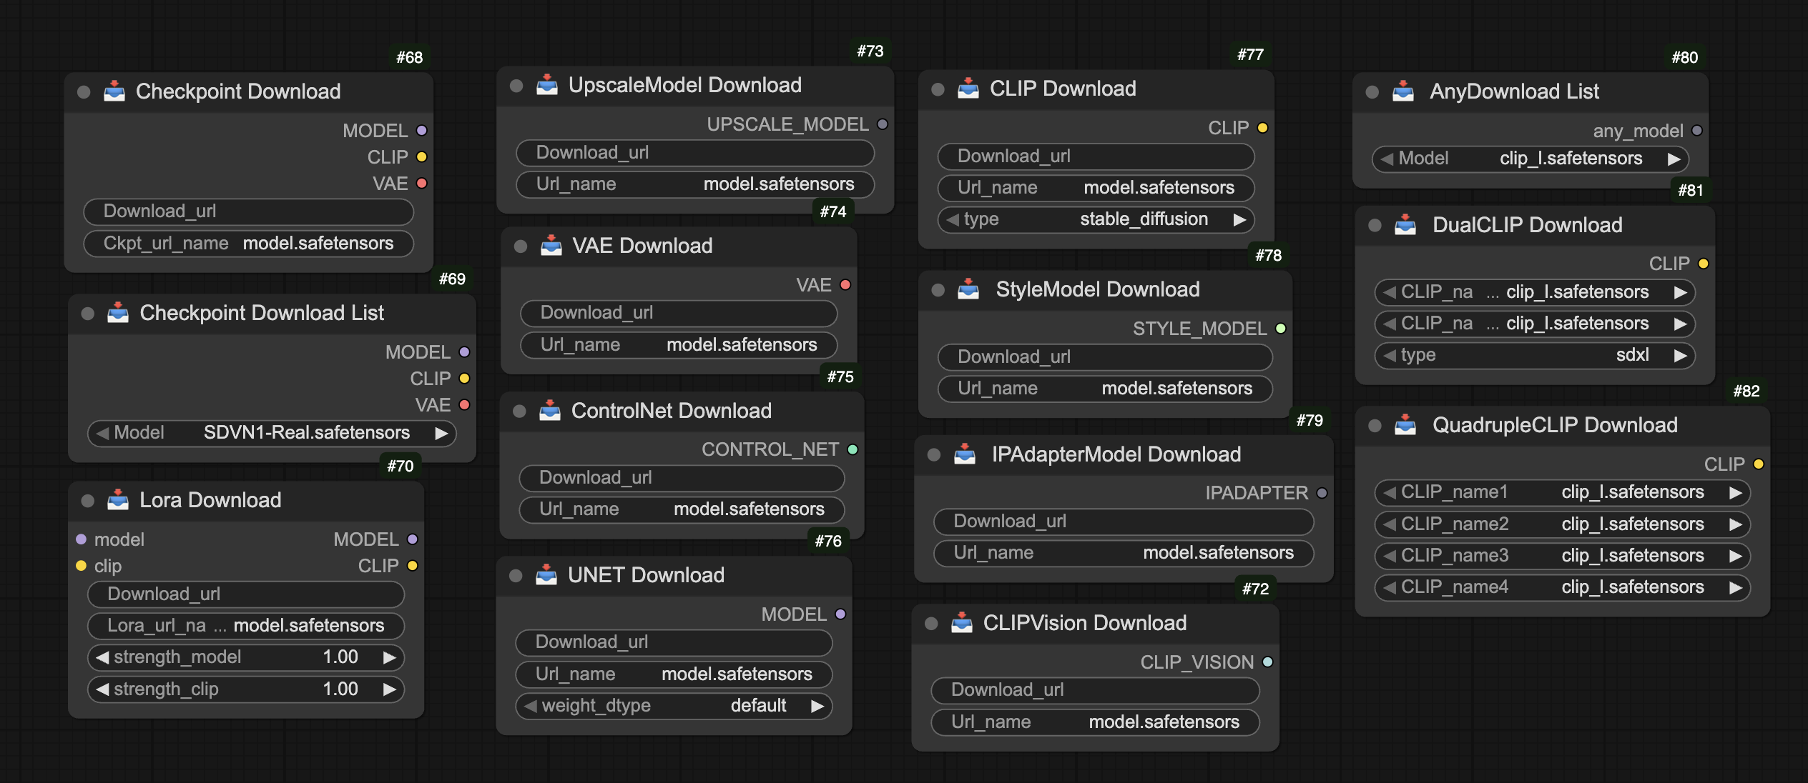The width and height of the screenshot is (1808, 783).
Task: Open the Model combo in AnyDownload List
Action: (1531, 159)
